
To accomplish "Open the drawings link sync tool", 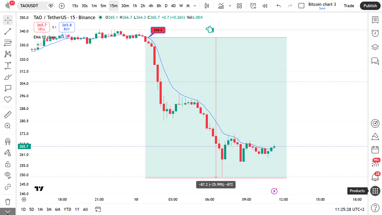I will [x=8, y=187].
